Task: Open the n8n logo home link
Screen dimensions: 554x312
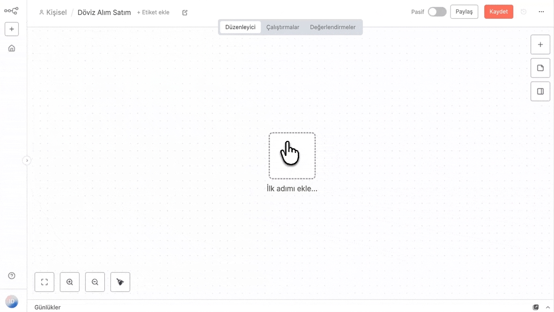Action: (11, 11)
